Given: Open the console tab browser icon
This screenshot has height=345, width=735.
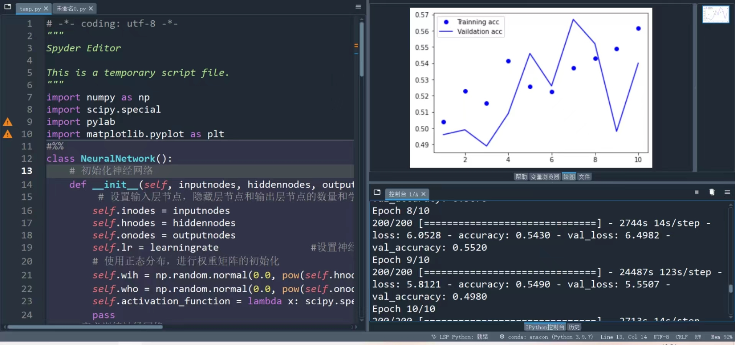Looking at the screenshot, I should pyautogui.click(x=377, y=192).
